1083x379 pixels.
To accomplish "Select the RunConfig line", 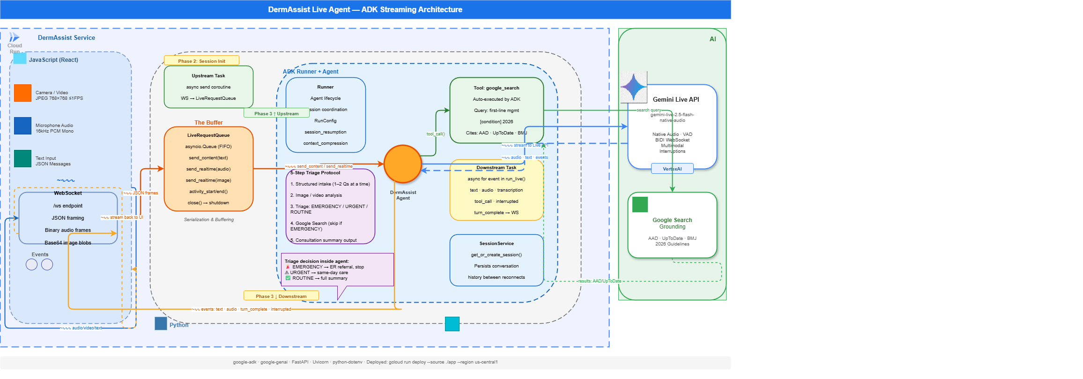I will pos(326,121).
